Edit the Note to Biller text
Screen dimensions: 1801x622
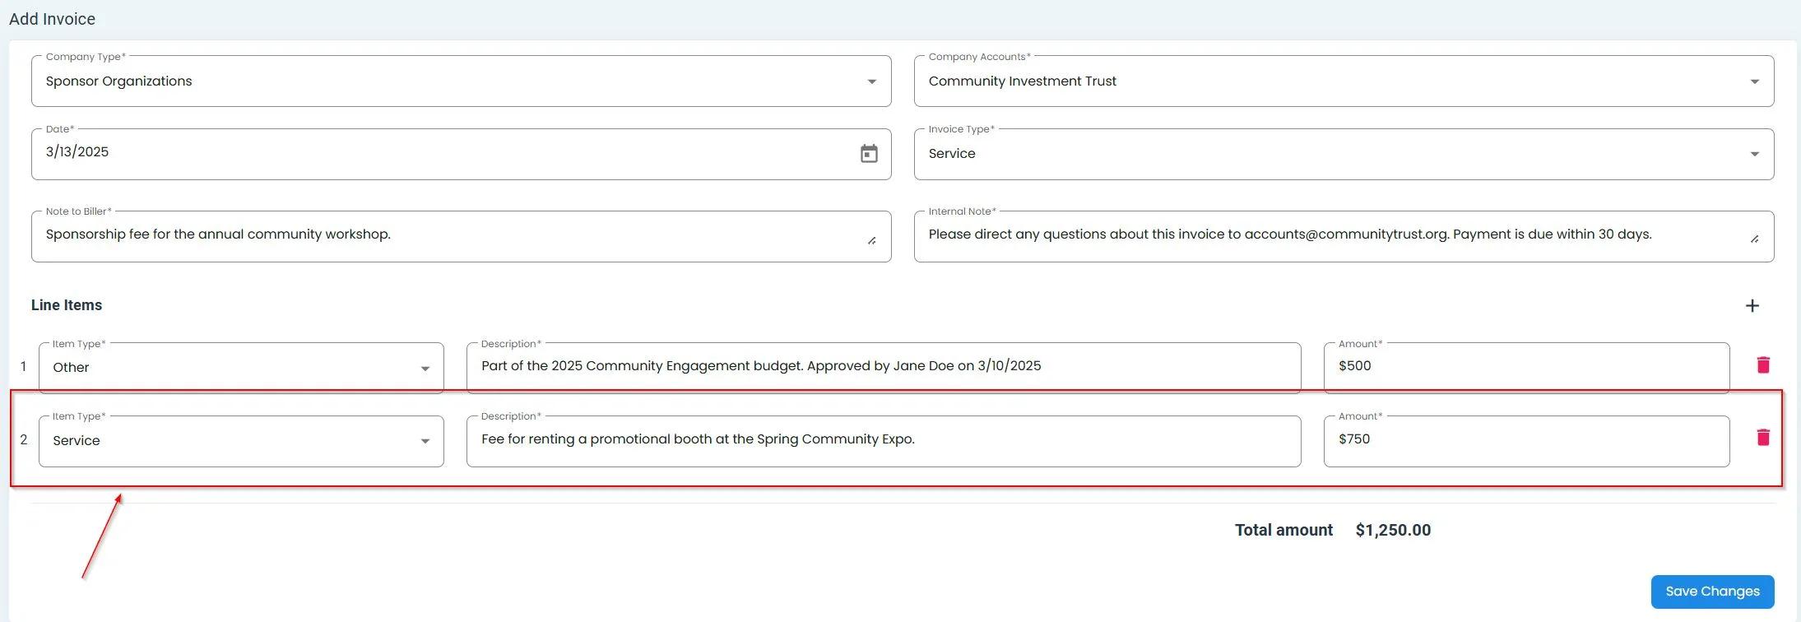tap(453, 235)
